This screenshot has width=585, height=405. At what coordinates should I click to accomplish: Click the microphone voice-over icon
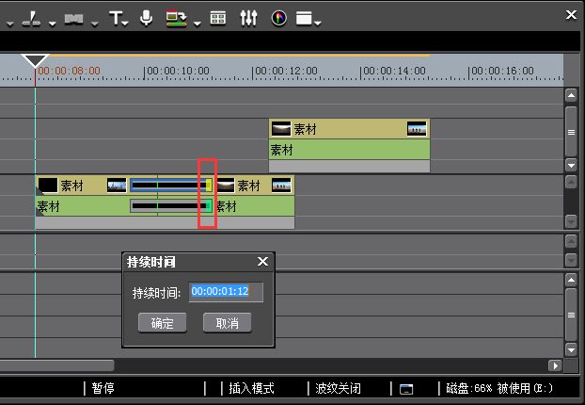146,18
